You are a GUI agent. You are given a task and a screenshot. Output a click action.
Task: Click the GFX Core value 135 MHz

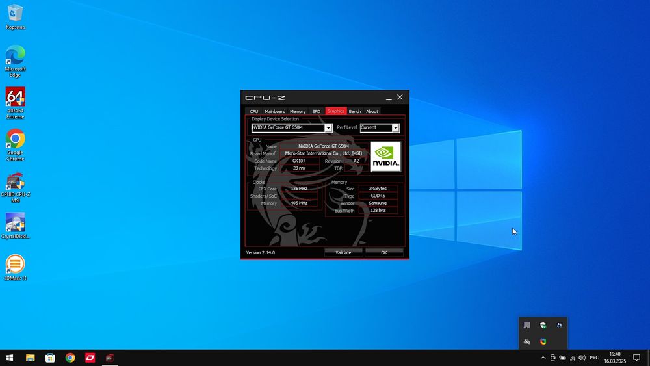(x=299, y=188)
